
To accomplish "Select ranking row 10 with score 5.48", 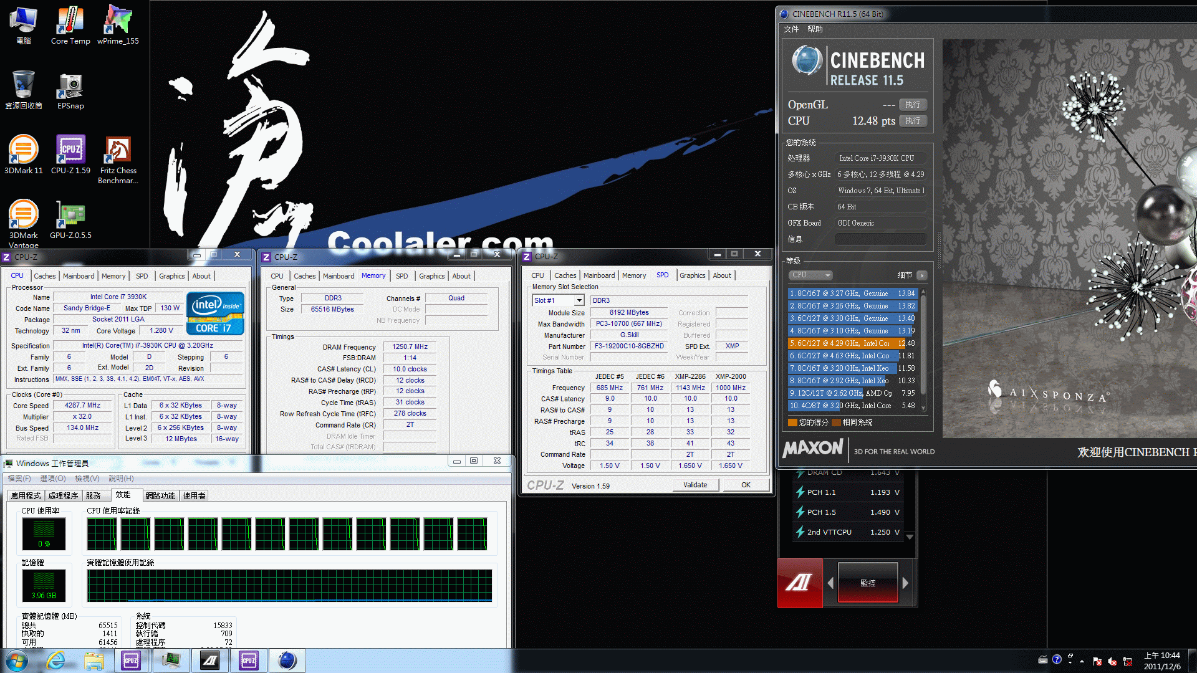I will [x=852, y=406].
